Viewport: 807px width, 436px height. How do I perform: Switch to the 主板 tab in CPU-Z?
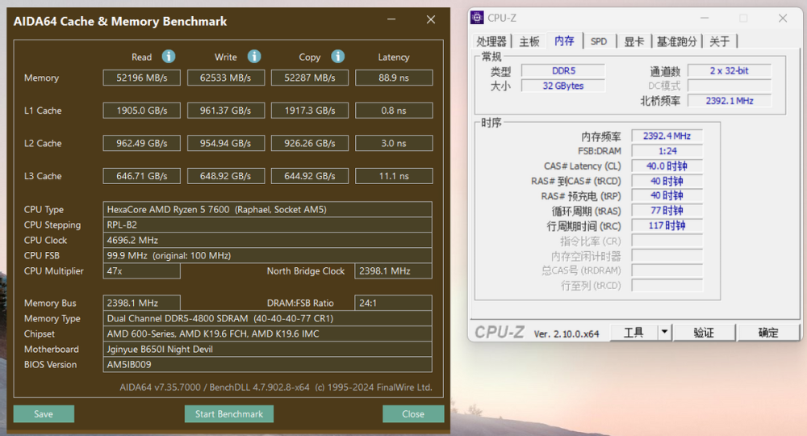coord(529,41)
